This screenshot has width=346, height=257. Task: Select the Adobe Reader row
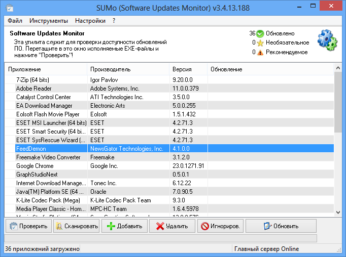pos(169,88)
